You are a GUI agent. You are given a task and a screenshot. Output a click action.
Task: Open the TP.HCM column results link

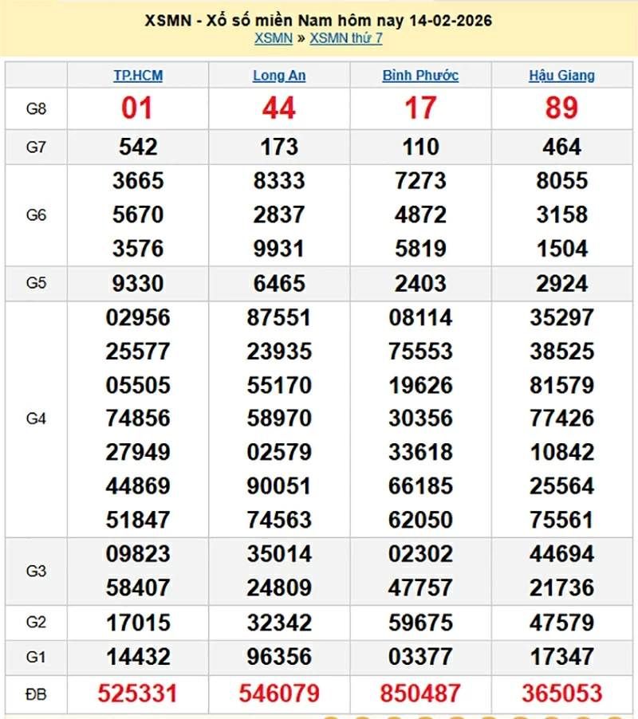pyautogui.click(x=136, y=75)
